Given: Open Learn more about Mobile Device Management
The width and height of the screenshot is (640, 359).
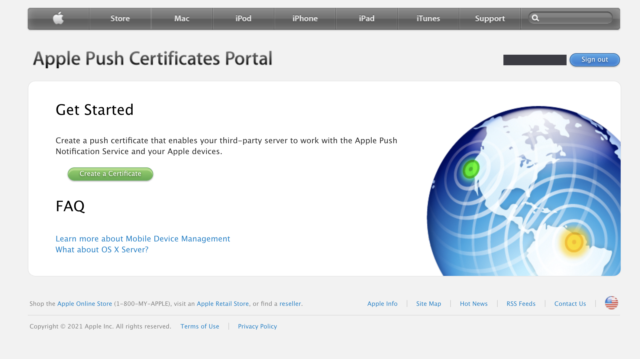Looking at the screenshot, I should point(143,239).
